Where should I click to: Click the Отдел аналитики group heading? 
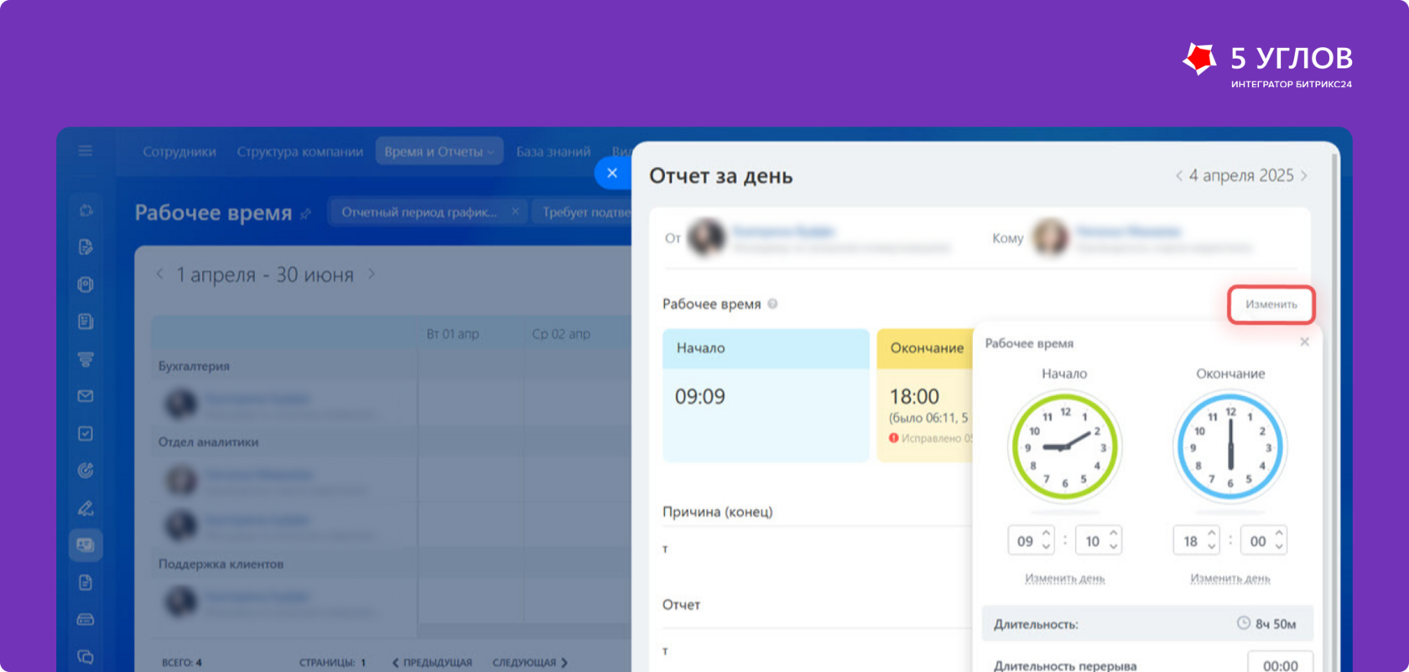[209, 442]
